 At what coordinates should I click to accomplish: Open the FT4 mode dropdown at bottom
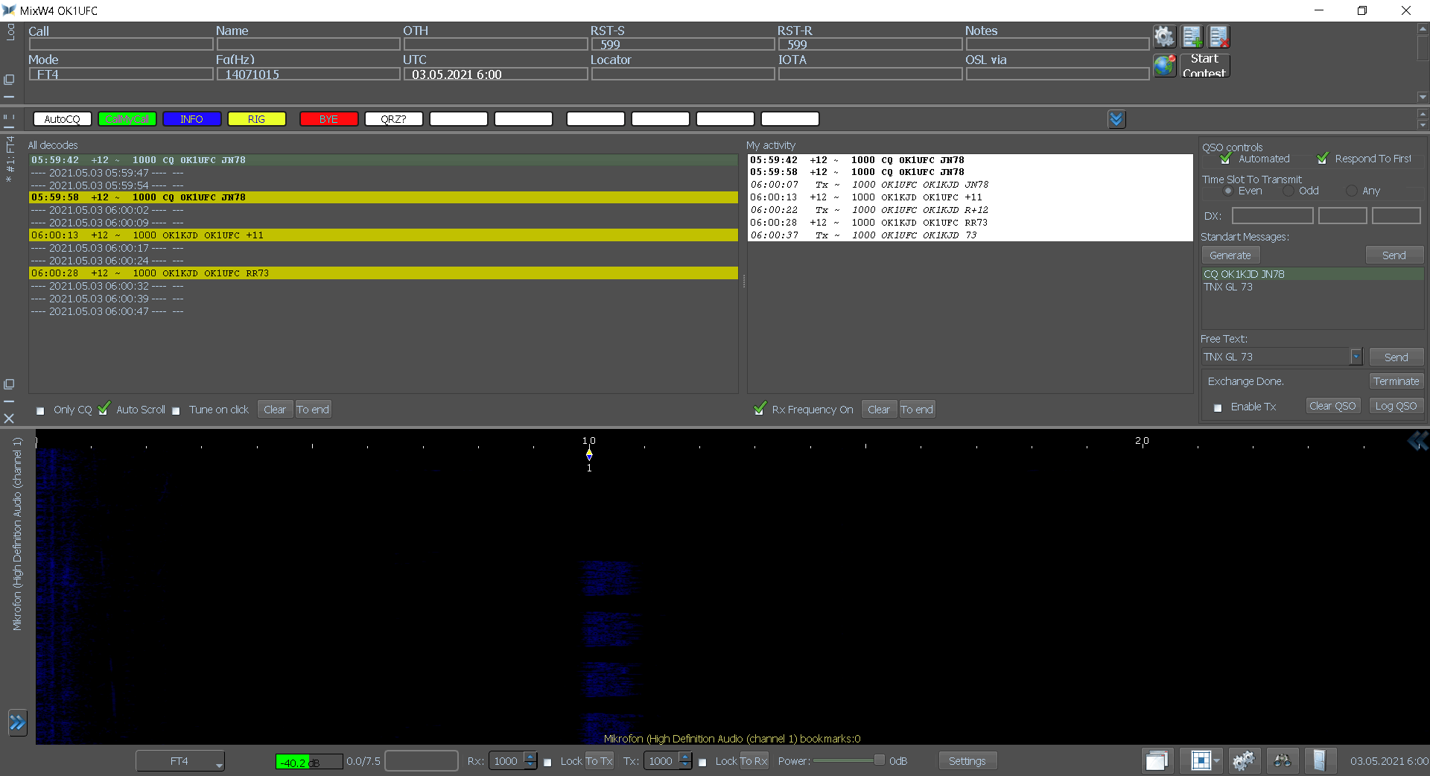[x=180, y=761]
